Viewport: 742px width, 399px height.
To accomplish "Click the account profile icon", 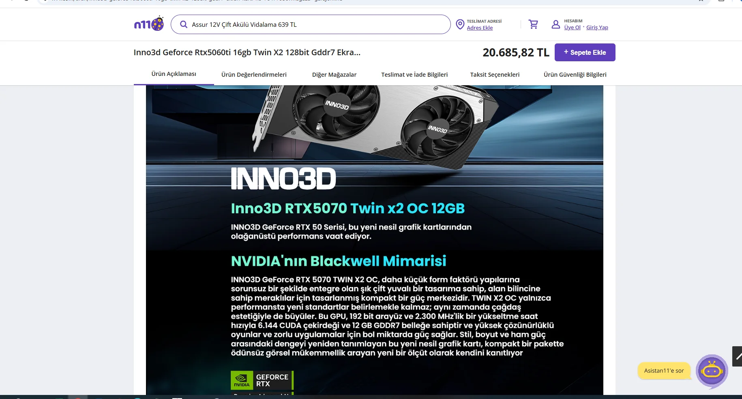I will (x=556, y=24).
